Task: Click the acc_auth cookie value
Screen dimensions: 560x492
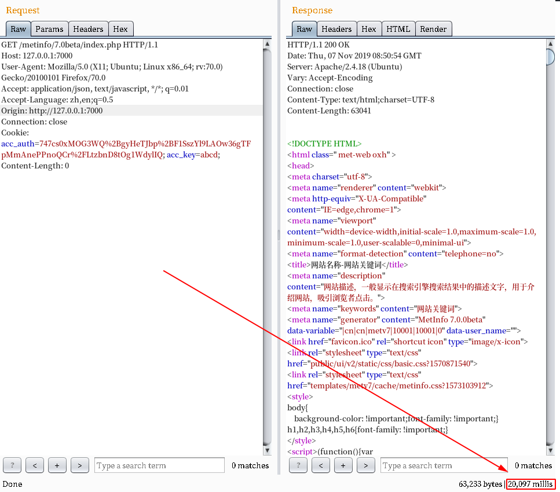Action: [x=126, y=149]
